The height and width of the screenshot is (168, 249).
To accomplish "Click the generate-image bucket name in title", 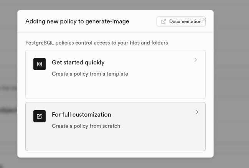I will [110, 21].
